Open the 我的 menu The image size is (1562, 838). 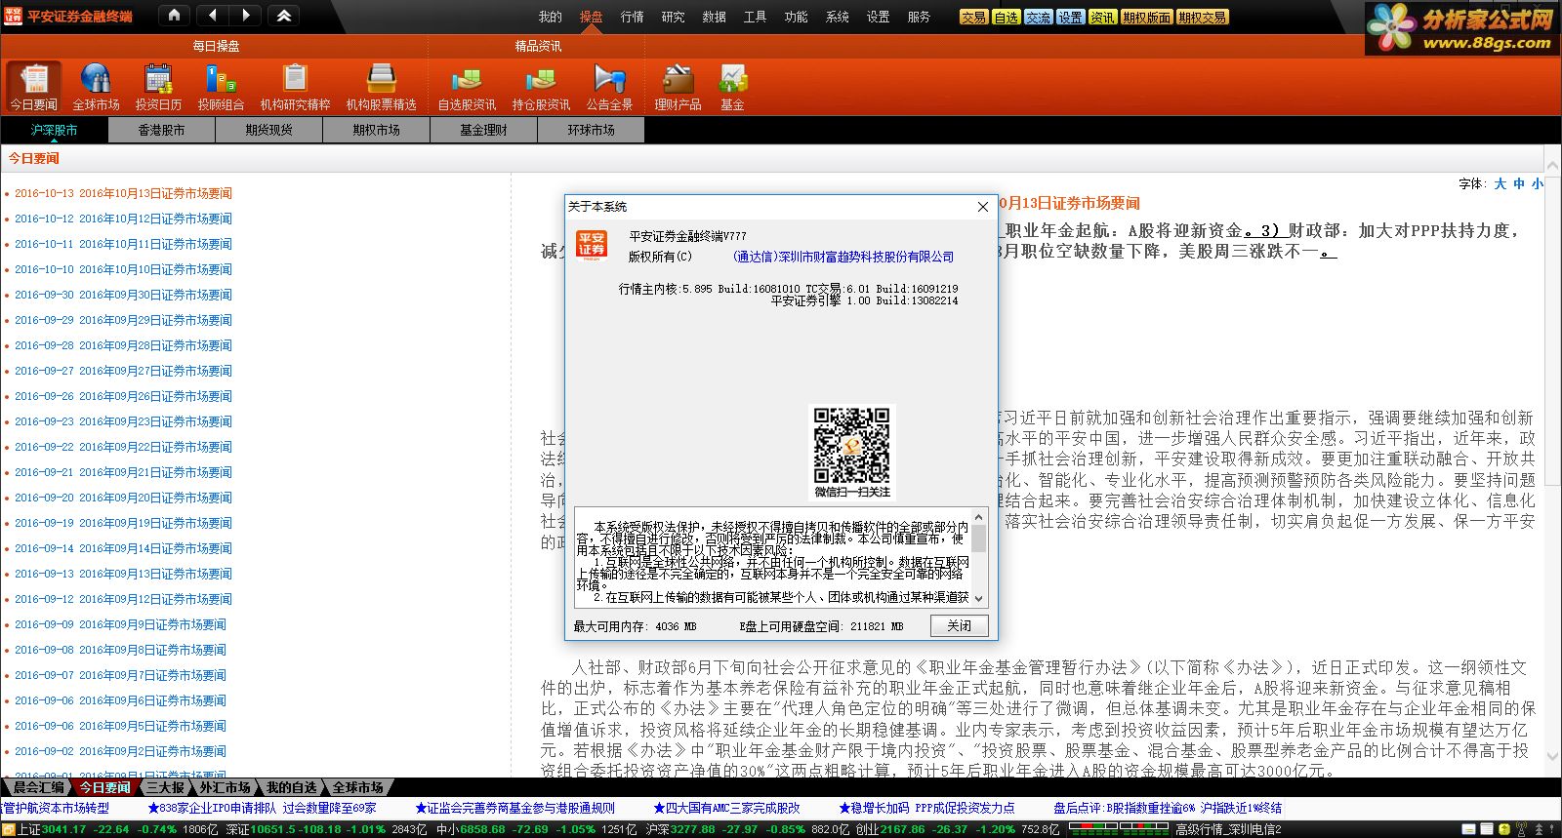coord(551,17)
